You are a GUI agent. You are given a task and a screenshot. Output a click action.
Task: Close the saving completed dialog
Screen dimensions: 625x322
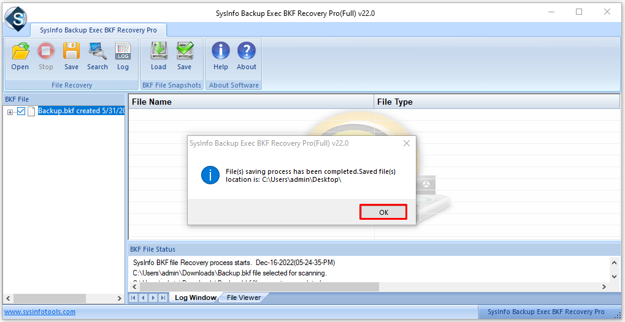pos(407,144)
